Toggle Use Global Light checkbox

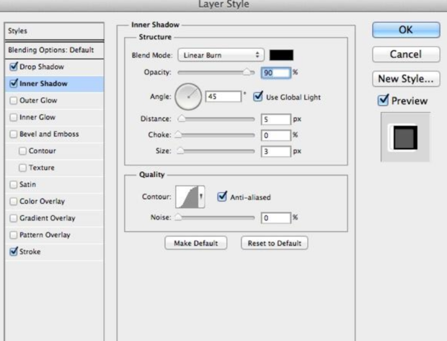(258, 97)
